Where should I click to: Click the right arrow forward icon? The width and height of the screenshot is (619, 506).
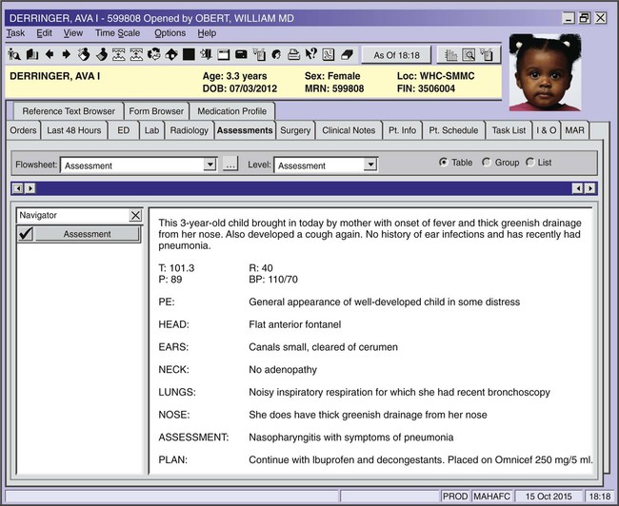click(66, 54)
